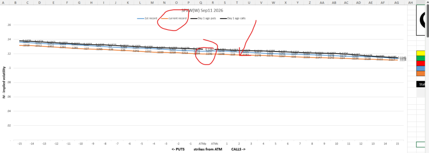Viewport: 429px width, 153px height.
Task: Click the orange filled cell
Action: (x=421, y=73)
